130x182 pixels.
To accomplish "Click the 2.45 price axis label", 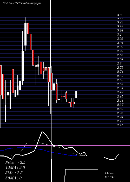I will point(120,96).
